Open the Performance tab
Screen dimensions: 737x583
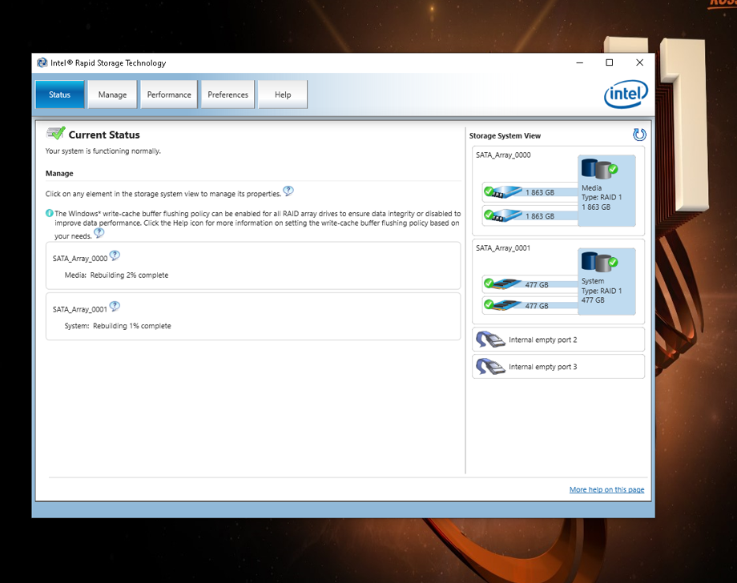pyautogui.click(x=169, y=94)
